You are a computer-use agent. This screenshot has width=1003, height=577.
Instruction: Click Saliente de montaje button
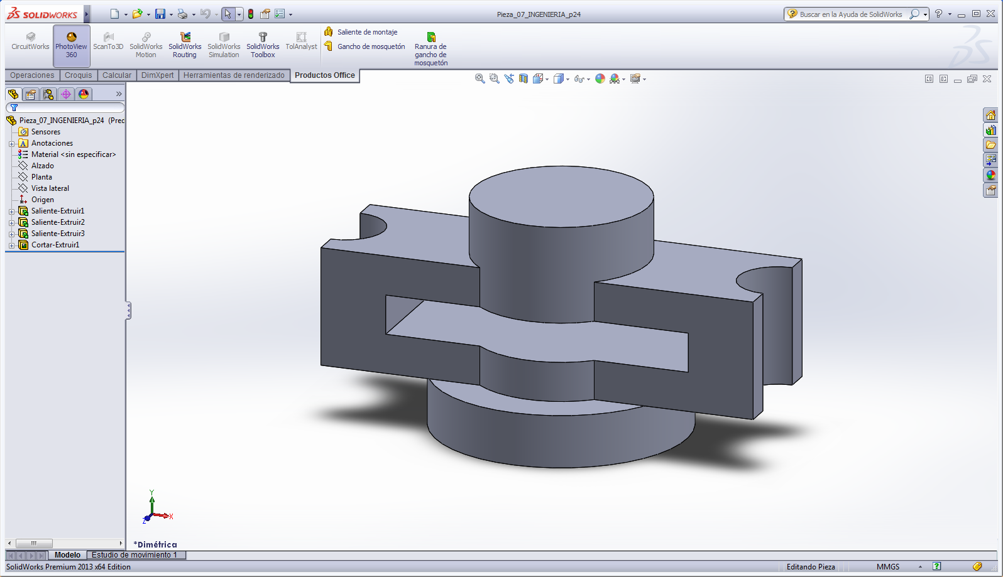coord(367,32)
